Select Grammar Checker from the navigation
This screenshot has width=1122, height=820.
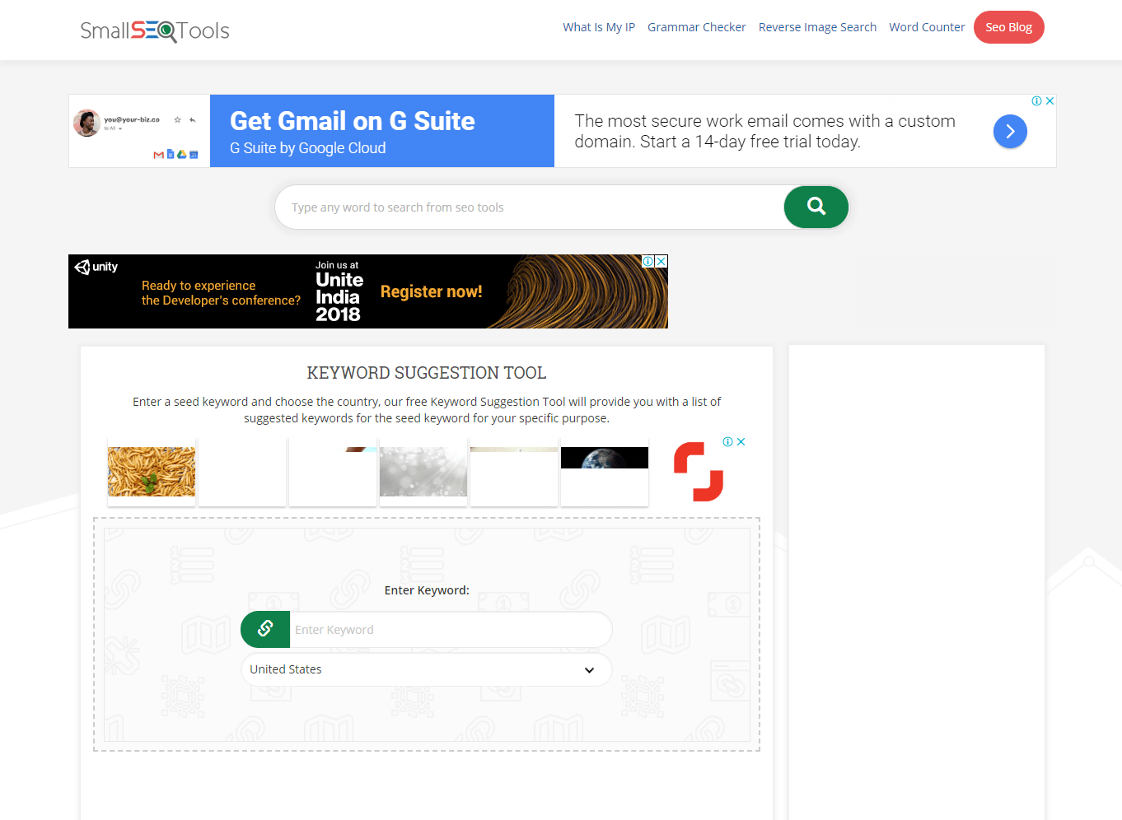coord(696,26)
